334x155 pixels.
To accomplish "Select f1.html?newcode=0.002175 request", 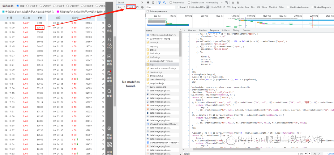I will 163,35.
